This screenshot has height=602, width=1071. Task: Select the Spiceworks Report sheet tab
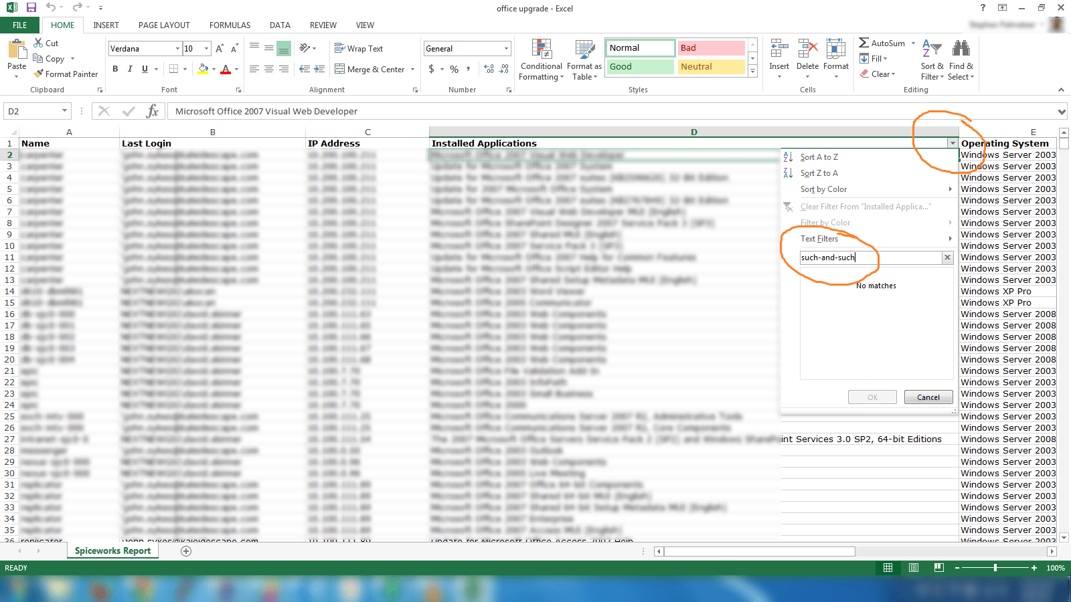[112, 550]
